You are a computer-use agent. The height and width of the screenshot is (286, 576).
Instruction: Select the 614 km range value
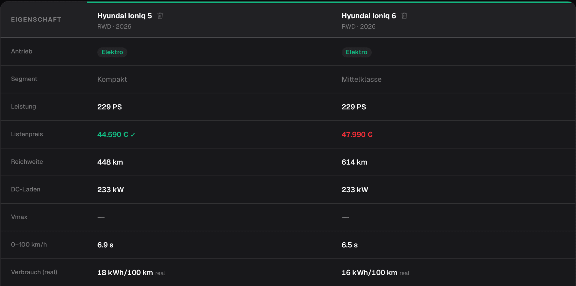(x=354, y=162)
